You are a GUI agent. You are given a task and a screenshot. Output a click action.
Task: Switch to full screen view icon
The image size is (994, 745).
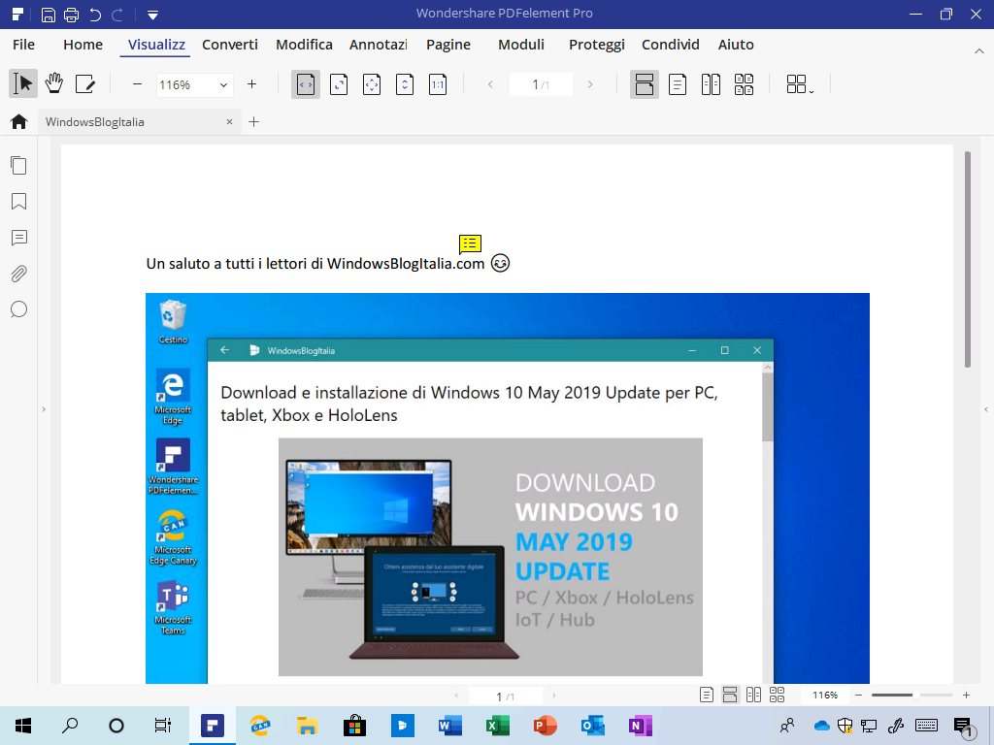click(372, 84)
